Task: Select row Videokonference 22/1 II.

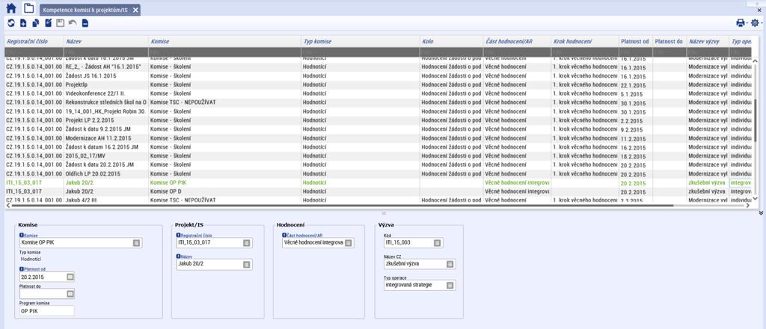Action: (x=379, y=93)
